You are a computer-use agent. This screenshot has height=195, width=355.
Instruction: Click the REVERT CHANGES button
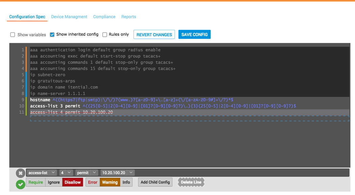pos(154,34)
